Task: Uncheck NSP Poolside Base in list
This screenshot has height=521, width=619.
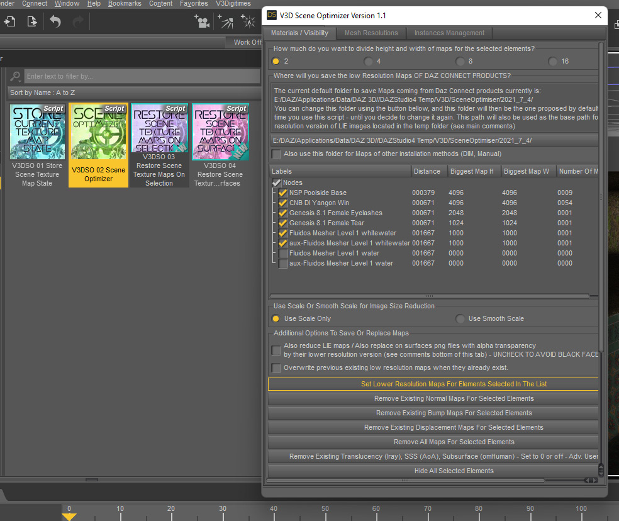Action: coord(282,193)
